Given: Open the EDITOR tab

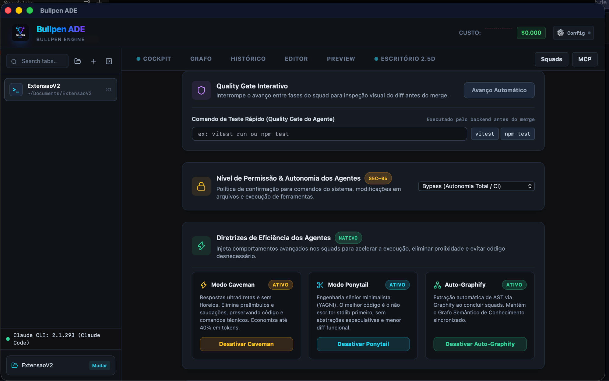Looking at the screenshot, I should 296,59.
